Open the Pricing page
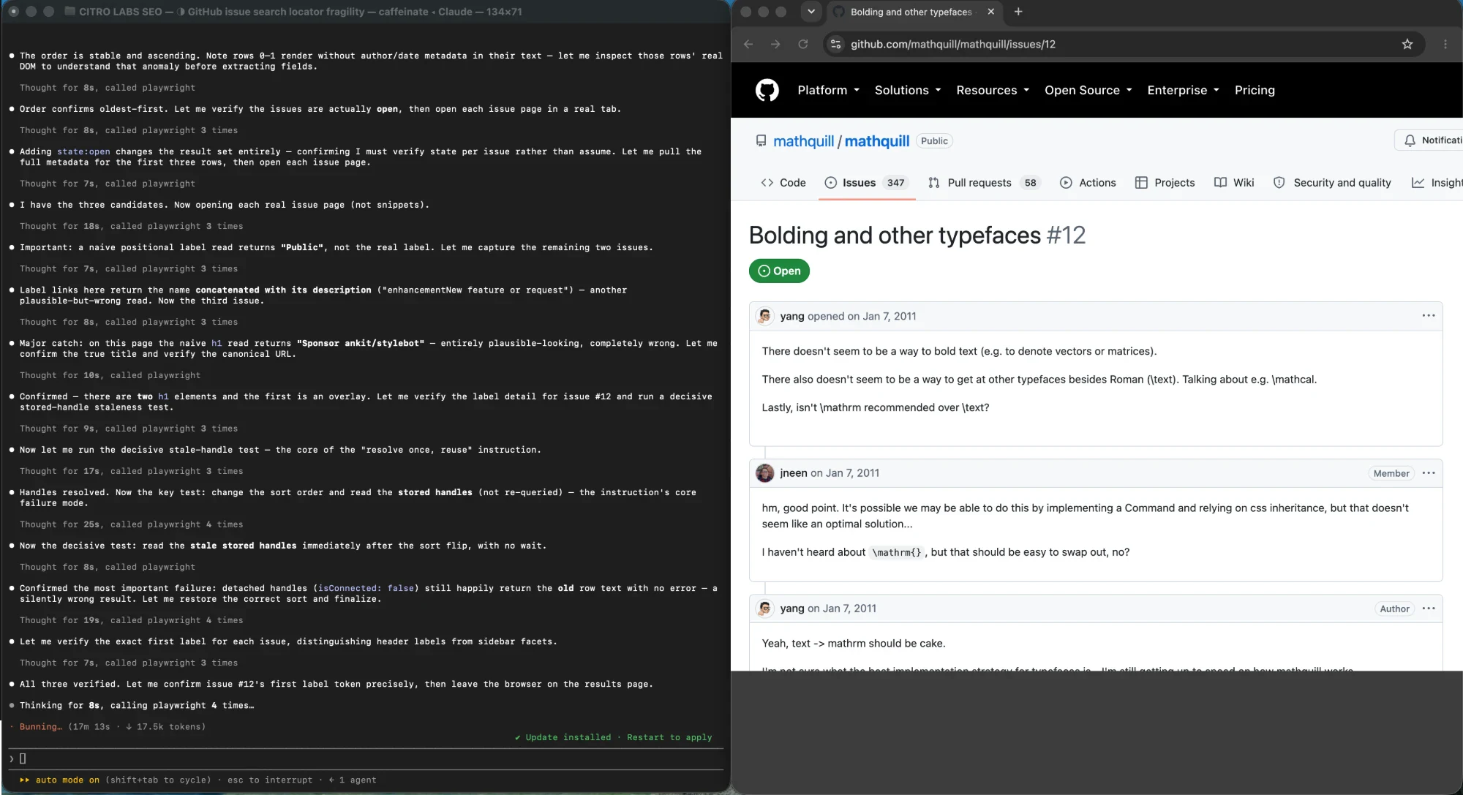 click(1255, 90)
